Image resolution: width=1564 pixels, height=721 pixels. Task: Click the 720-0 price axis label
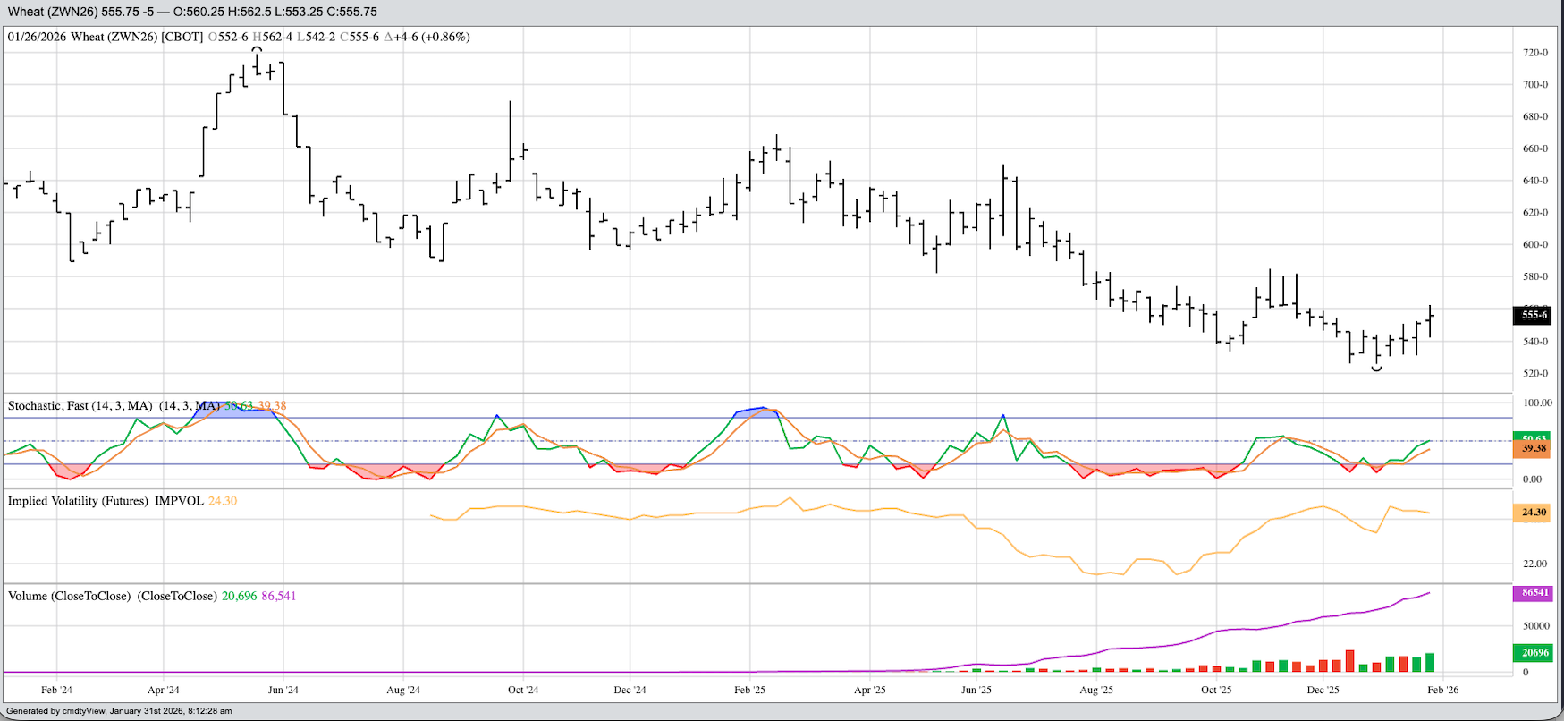coord(1535,53)
